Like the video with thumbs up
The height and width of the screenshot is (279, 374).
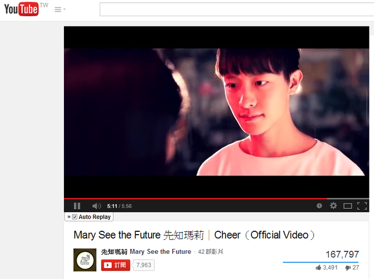(318, 267)
